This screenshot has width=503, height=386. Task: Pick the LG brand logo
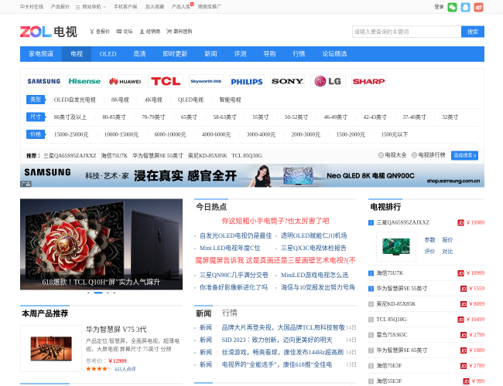click(328, 81)
